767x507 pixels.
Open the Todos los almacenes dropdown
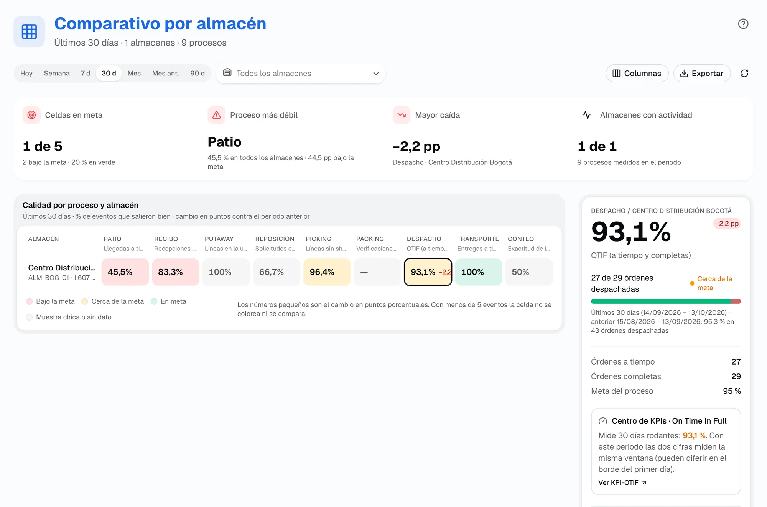[x=301, y=73]
